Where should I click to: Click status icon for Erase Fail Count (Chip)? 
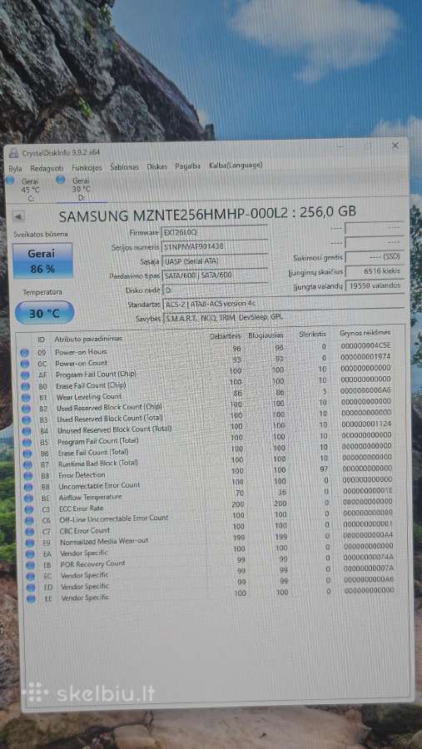(x=25, y=386)
